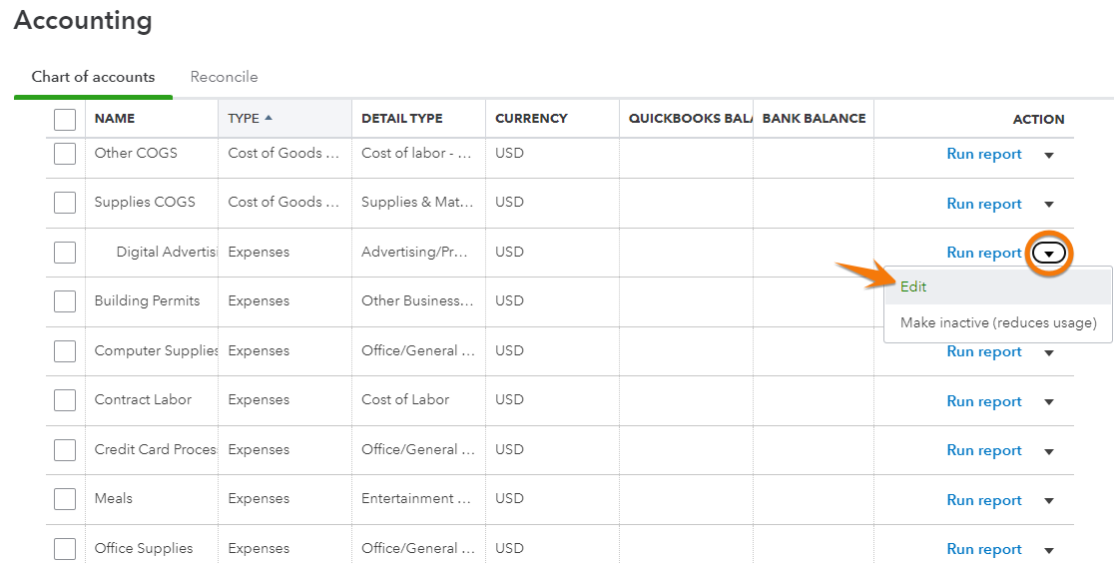Open action dropdown arrow for Other COGS

[x=1048, y=155]
